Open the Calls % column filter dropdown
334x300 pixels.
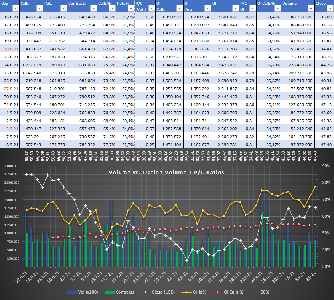[x=112, y=8]
